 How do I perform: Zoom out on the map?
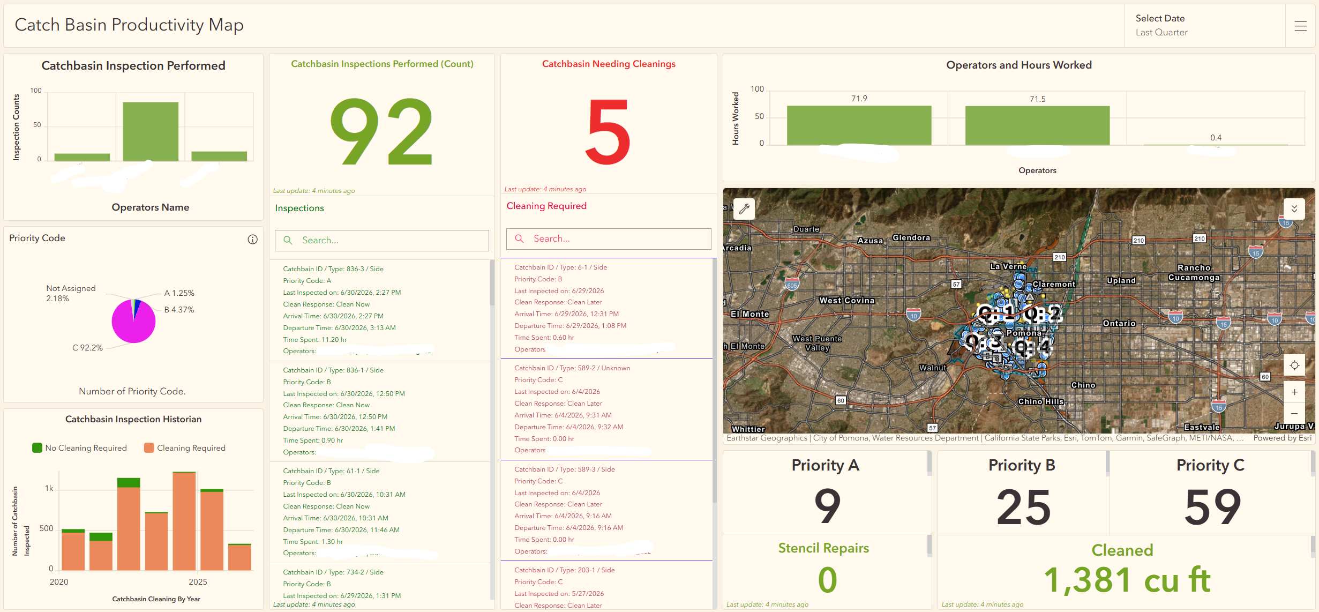1294,413
